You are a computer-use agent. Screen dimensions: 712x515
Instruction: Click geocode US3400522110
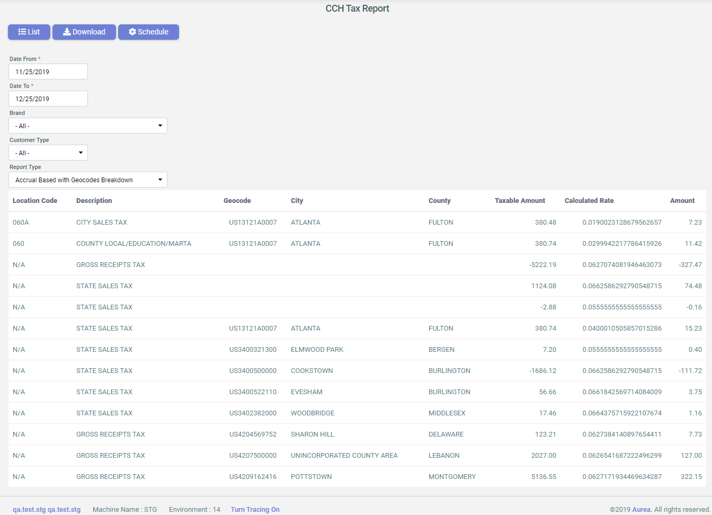pos(253,392)
